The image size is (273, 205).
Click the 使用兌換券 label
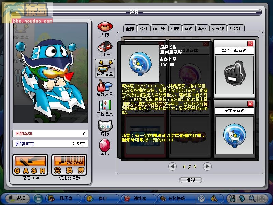(x=69, y=178)
